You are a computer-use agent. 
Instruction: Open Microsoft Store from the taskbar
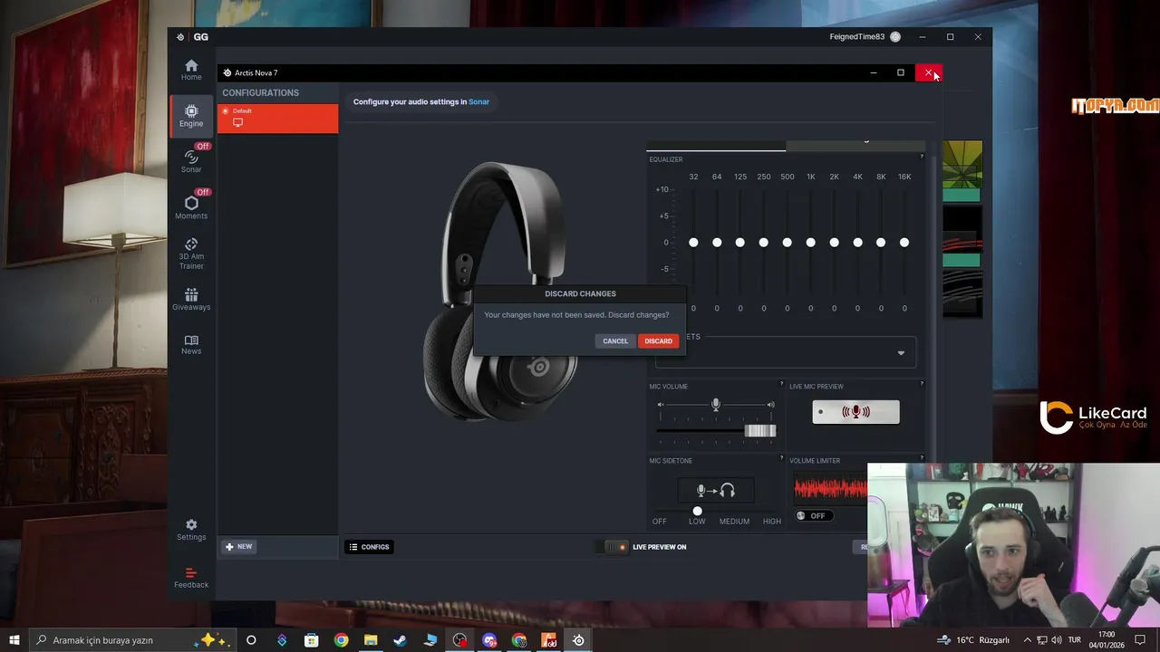[x=311, y=640]
